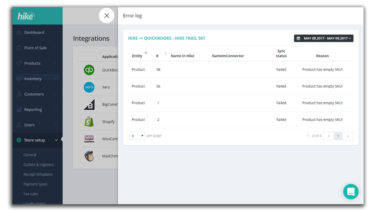
Task: Click the hike logo
Action: coord(26,16)
